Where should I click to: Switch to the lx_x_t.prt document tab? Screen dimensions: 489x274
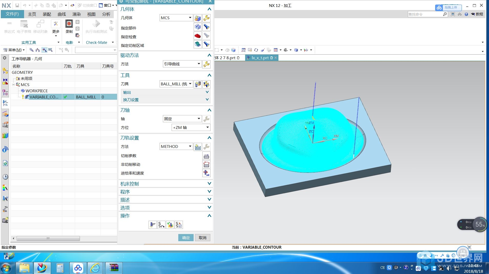(x=260, y=58)
